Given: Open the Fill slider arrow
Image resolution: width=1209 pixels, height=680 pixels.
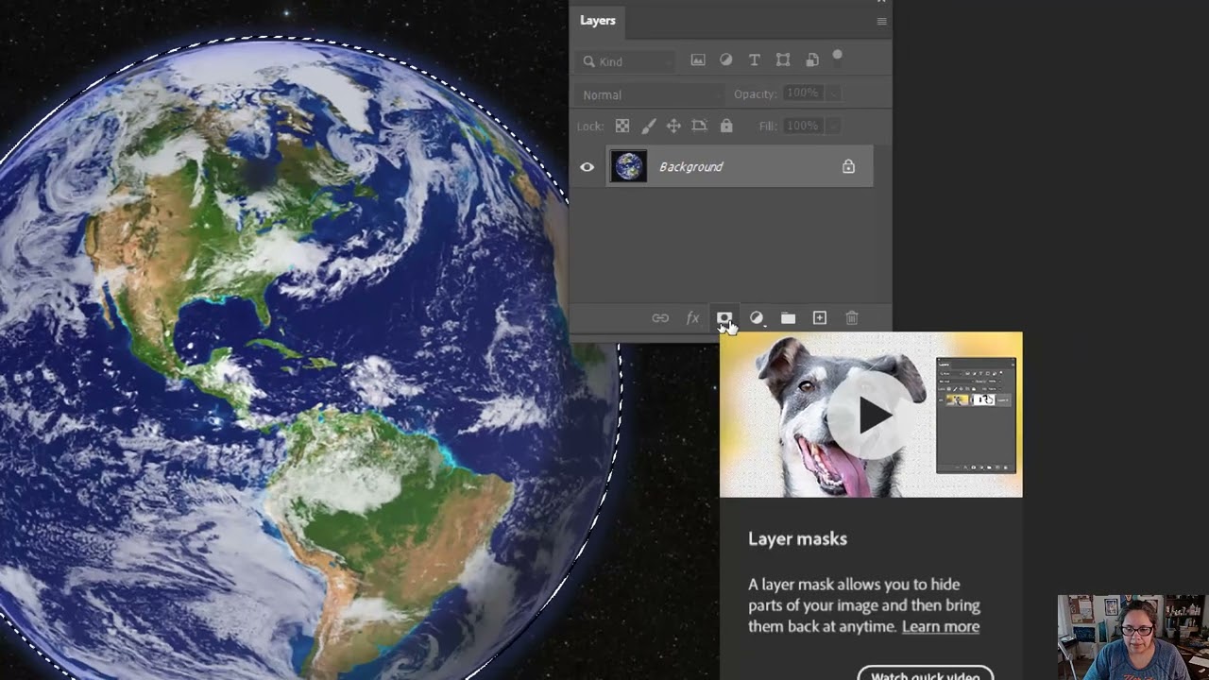Looking at the screenshot, I should point(833,126).
